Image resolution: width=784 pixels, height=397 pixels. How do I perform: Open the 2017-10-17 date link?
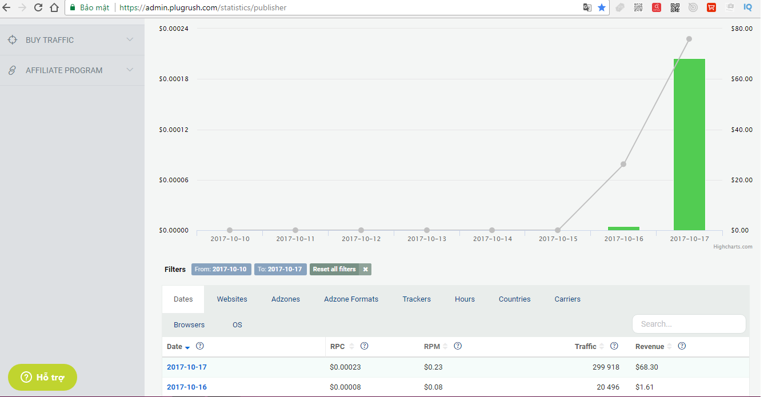coord(187,367)
